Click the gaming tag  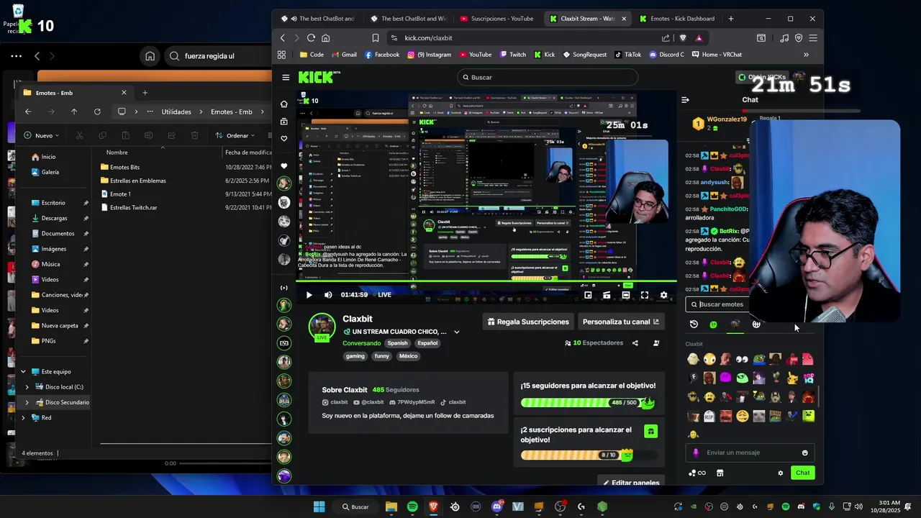point(355,356)
